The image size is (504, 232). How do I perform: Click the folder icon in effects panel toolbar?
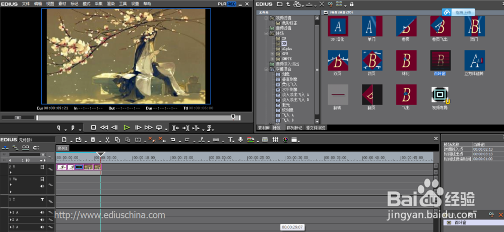tap(280, 4)
